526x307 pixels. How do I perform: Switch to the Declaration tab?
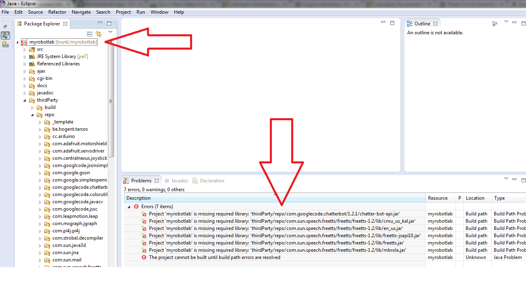[208, 181]
